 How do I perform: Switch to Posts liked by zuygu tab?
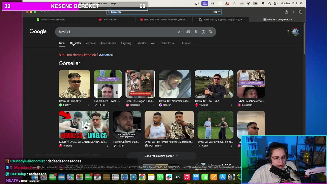[221, 19]
